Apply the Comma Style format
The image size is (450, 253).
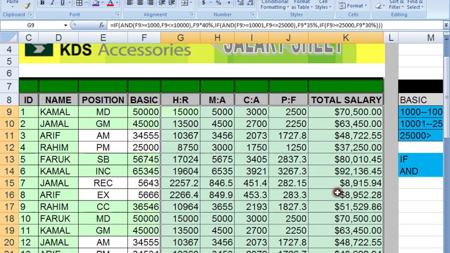pyautogui.click(x=229, y=3)
